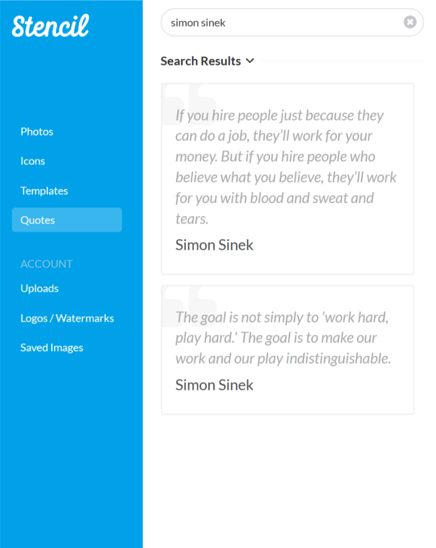Click Simon Sinek author under second quote

click(x=214, y=385)
